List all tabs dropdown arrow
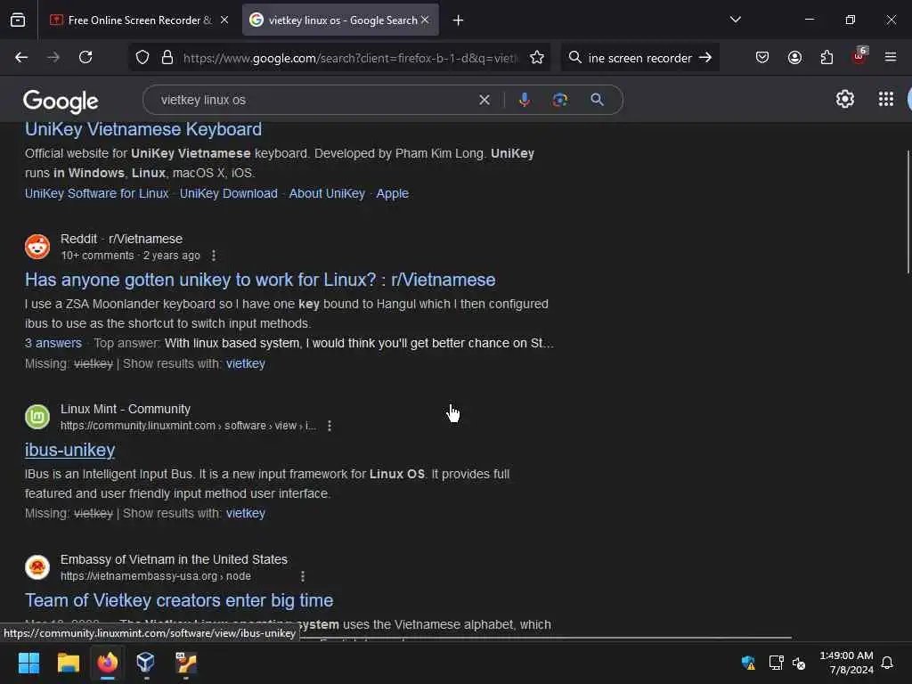The image size is (912, 684). [x=735, y=20]
